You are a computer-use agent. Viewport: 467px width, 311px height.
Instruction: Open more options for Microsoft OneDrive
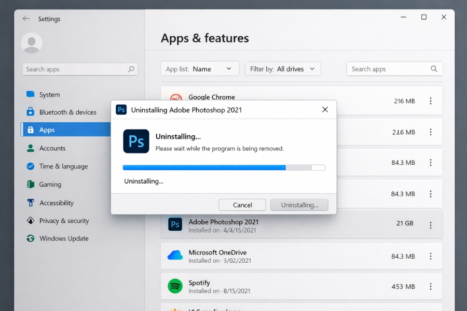point(430,256)
